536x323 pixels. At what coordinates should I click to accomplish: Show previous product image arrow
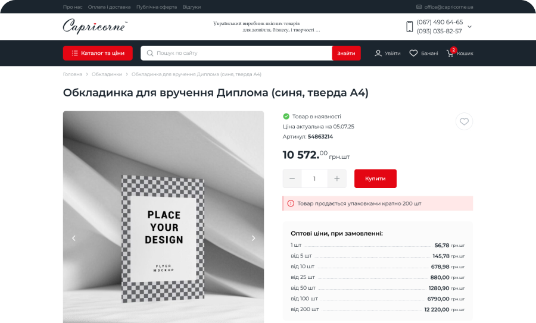tap(73, 238)
